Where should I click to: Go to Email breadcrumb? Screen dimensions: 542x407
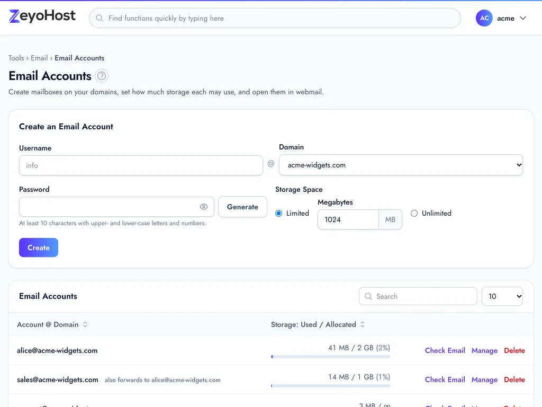coord(39,58)
